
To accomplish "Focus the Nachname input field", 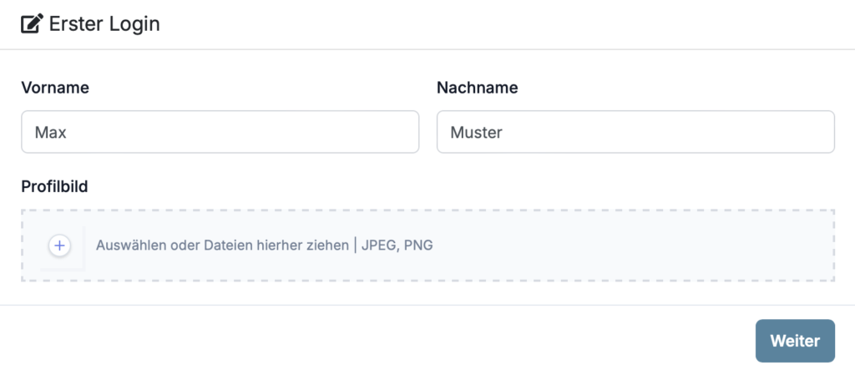I will (635, 132).
